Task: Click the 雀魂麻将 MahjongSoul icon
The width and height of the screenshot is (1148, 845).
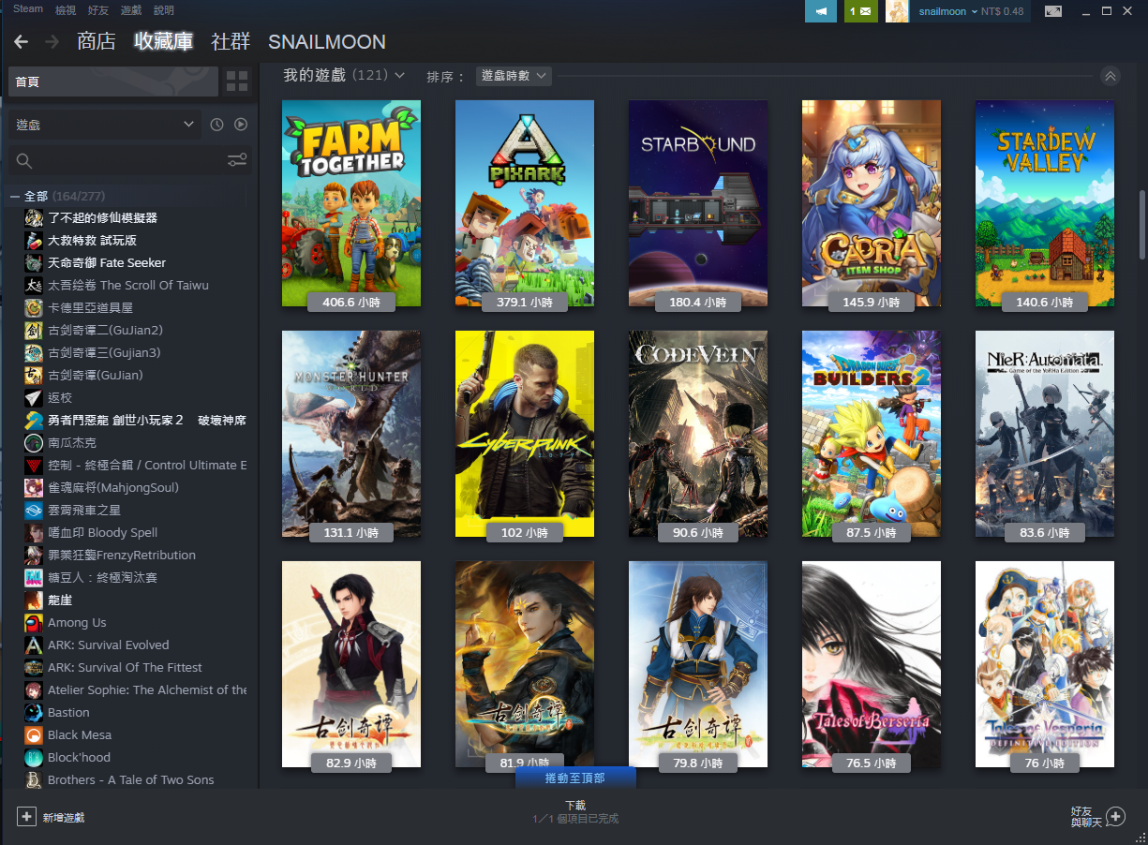Action: [x=34, y=488]
